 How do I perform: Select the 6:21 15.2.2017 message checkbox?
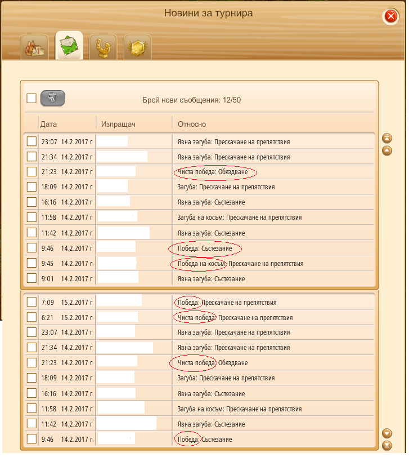32,317
